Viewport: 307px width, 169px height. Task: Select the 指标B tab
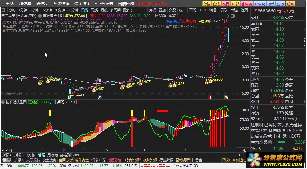19,155
